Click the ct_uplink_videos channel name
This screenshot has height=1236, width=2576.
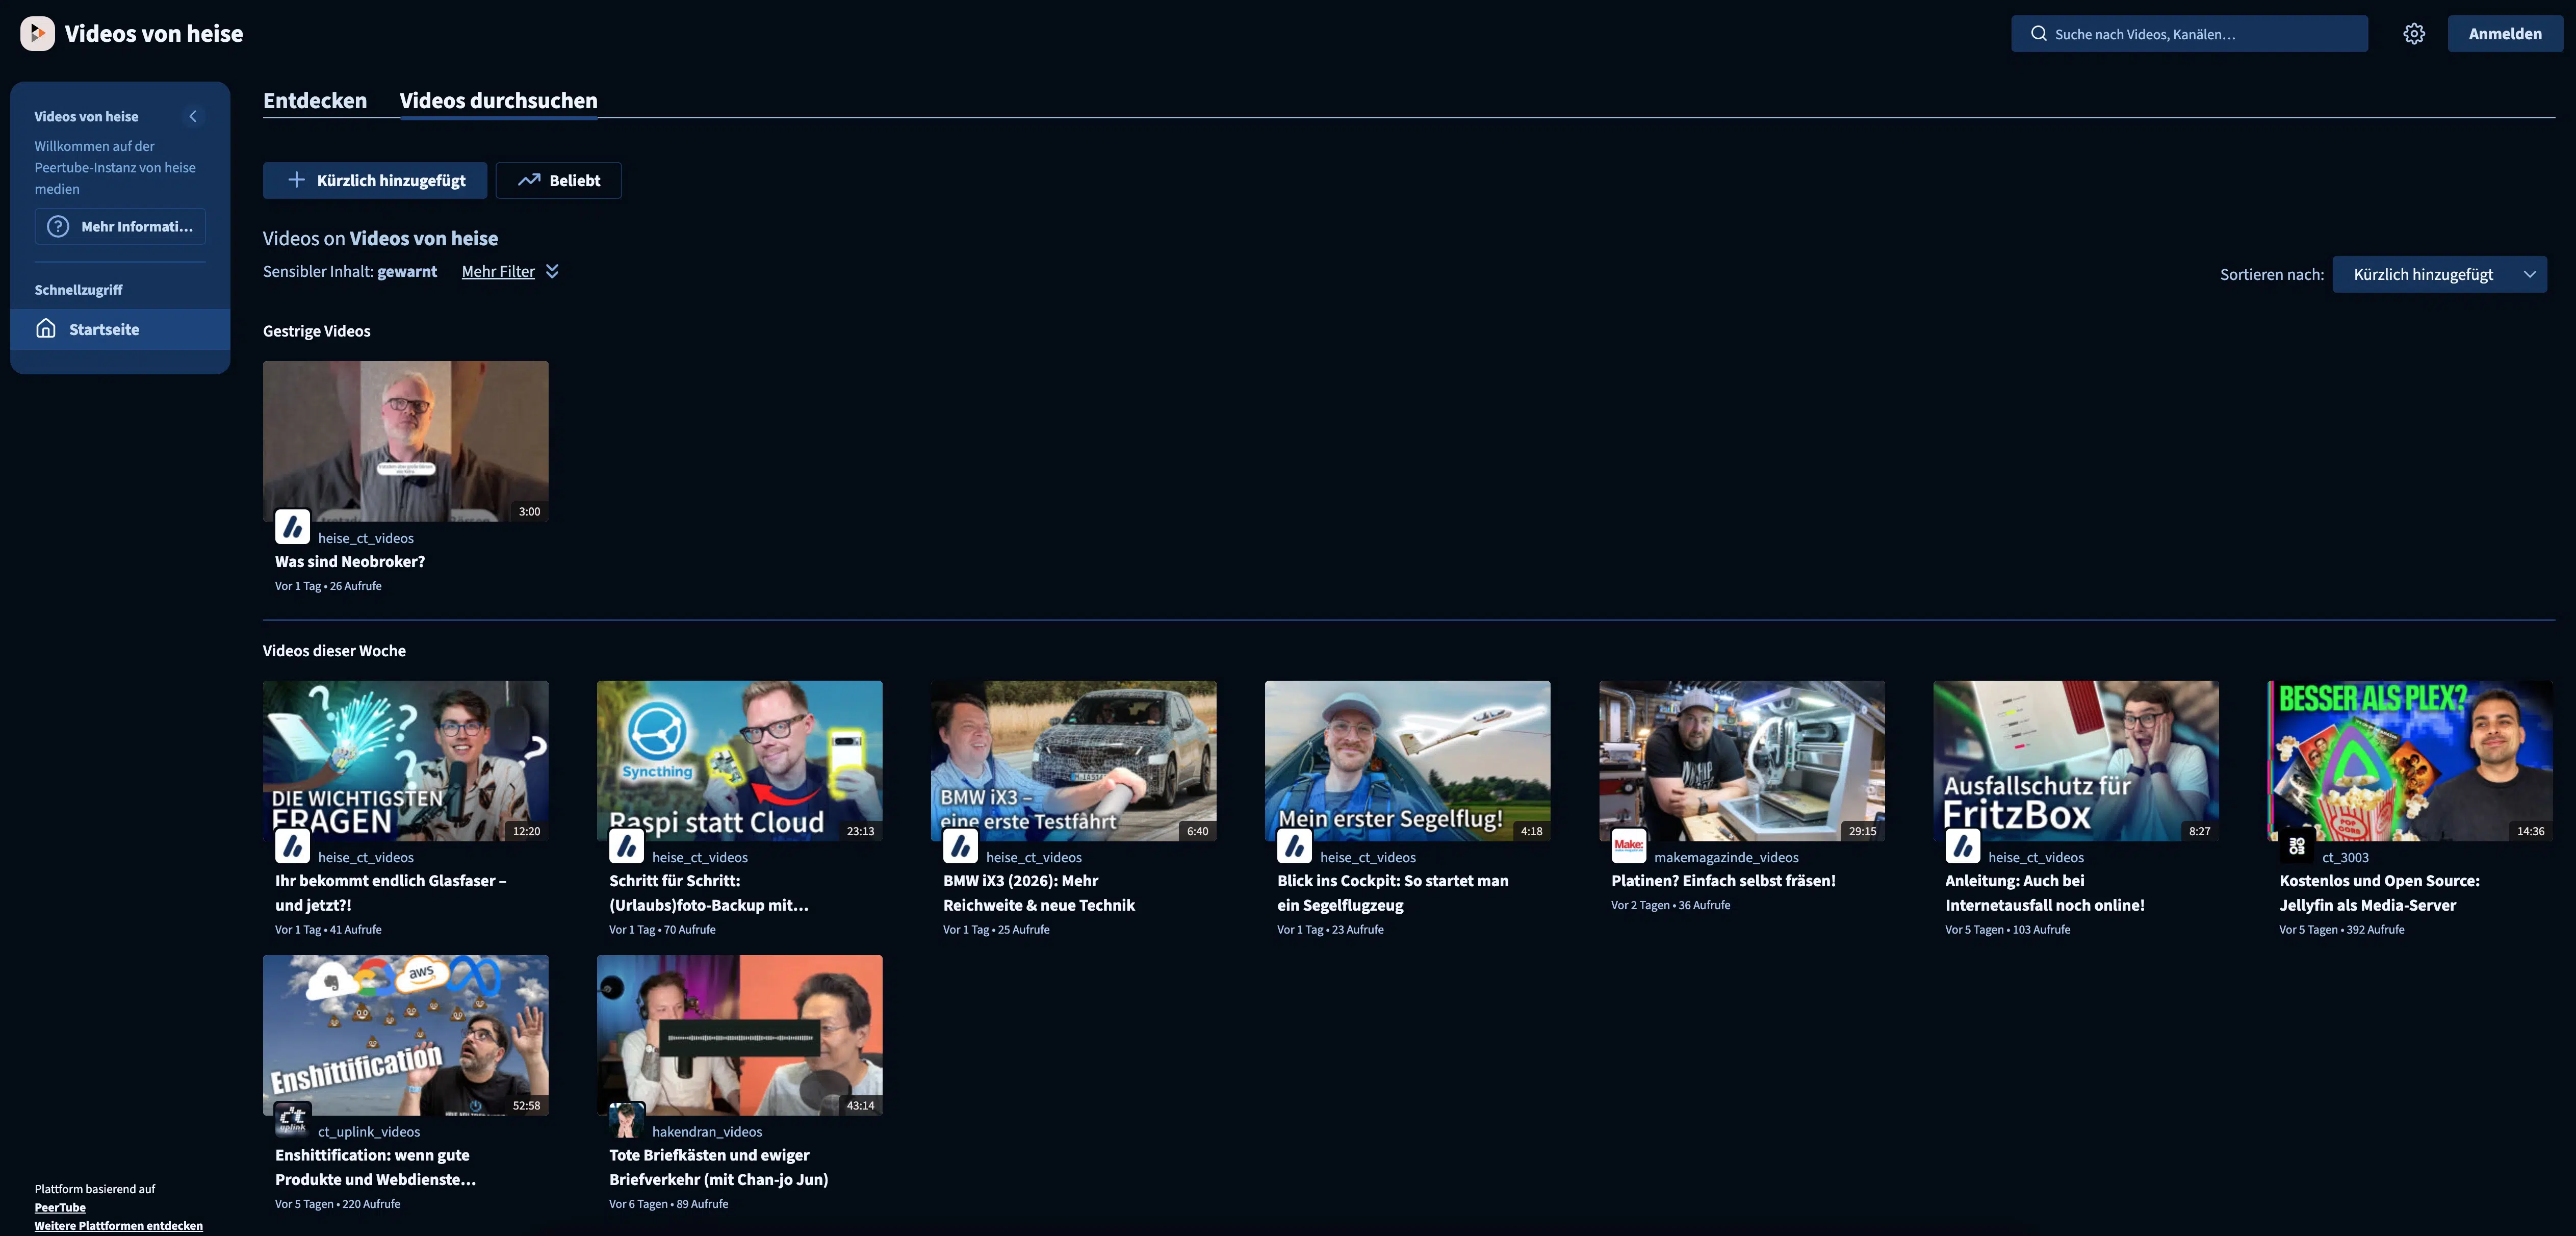[369, 1131]
